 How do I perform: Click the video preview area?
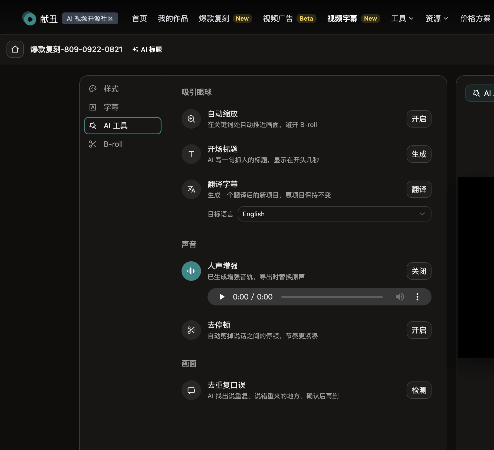click(476, 268)
